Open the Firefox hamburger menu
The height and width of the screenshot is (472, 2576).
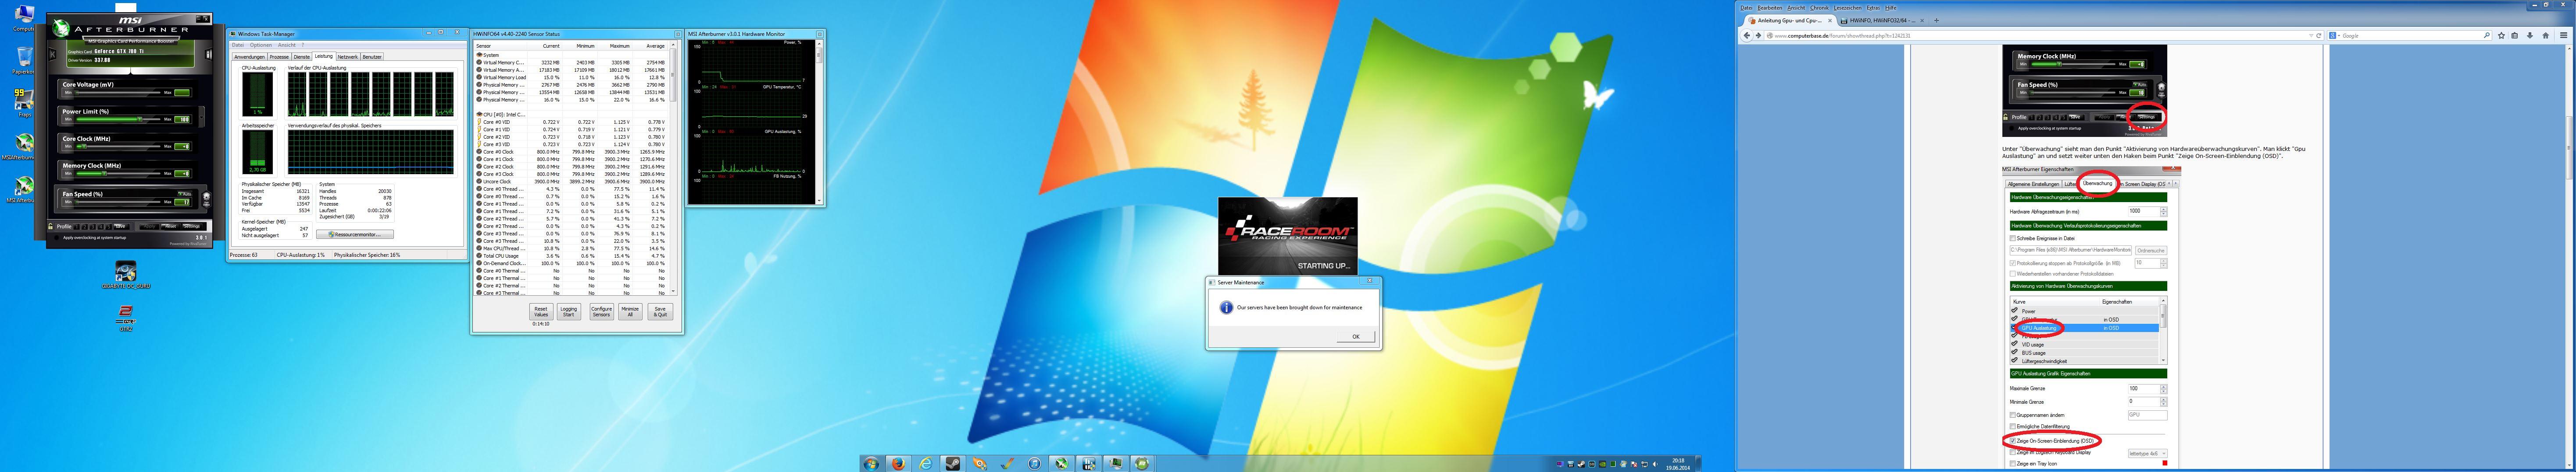click(2564, 36)
